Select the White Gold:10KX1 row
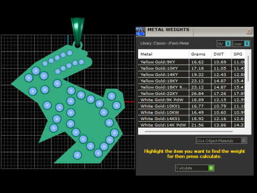This screenshot has height=193, width=257. tap(191, 106)
